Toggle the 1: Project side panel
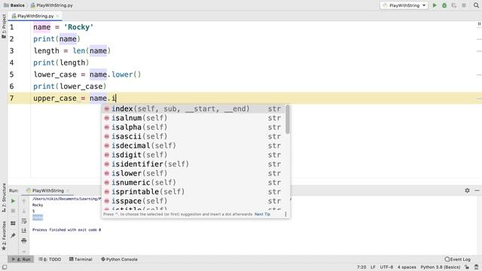Viewport: 482px width, 271px height. tap(4, 26)
